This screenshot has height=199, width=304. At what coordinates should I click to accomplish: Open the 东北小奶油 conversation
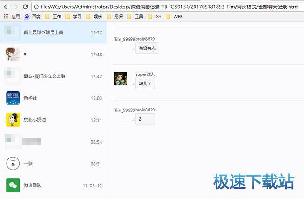[x=53, y=120]
